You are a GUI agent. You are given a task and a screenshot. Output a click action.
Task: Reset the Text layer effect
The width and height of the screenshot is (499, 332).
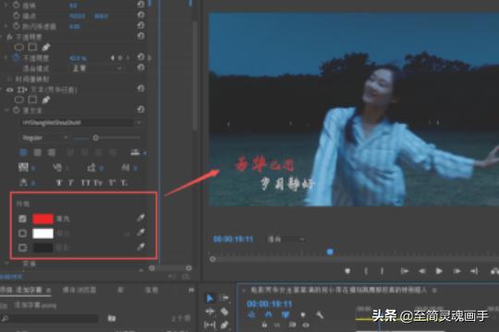pos(141,89)
